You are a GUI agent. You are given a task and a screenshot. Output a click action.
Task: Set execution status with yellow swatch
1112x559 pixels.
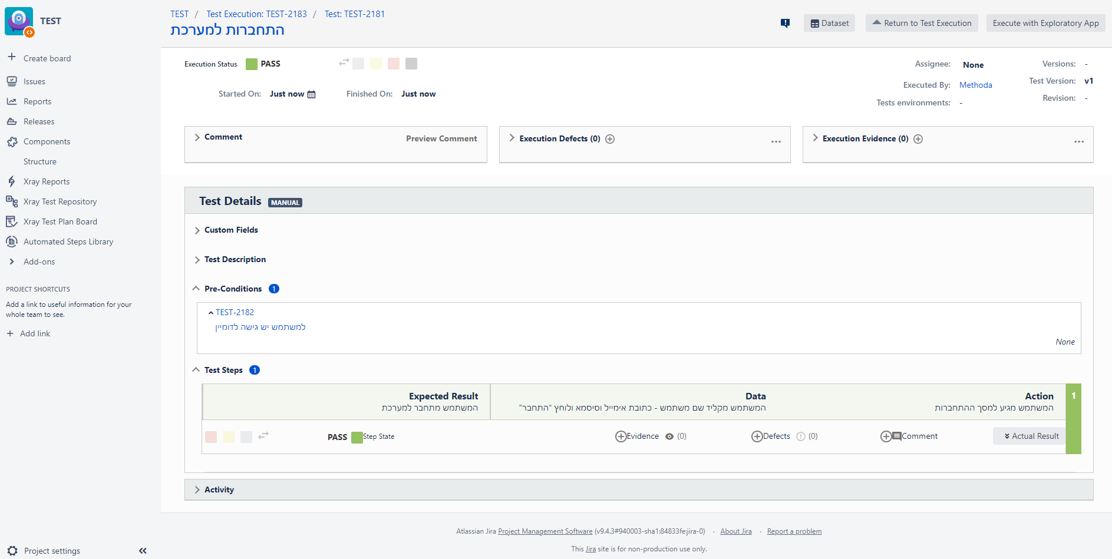click(x=376, y=64)
